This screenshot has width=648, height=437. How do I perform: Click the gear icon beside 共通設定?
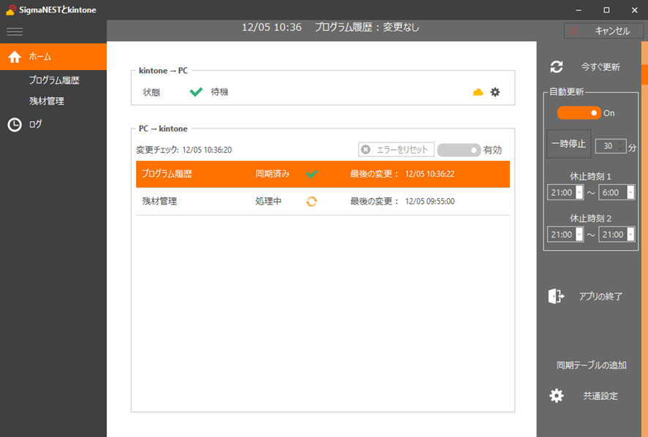click(557, 395)
